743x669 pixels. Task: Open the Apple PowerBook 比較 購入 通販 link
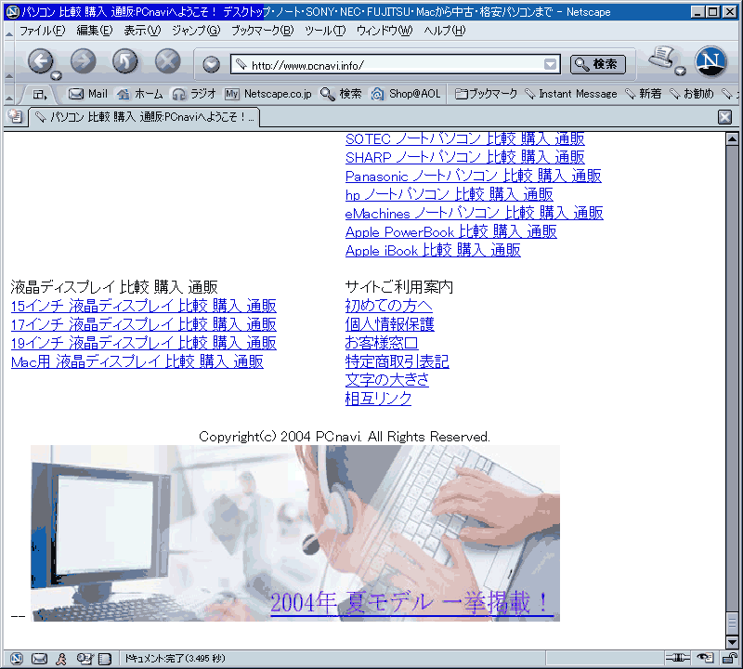pyautogui.click(x=451, y=232)
